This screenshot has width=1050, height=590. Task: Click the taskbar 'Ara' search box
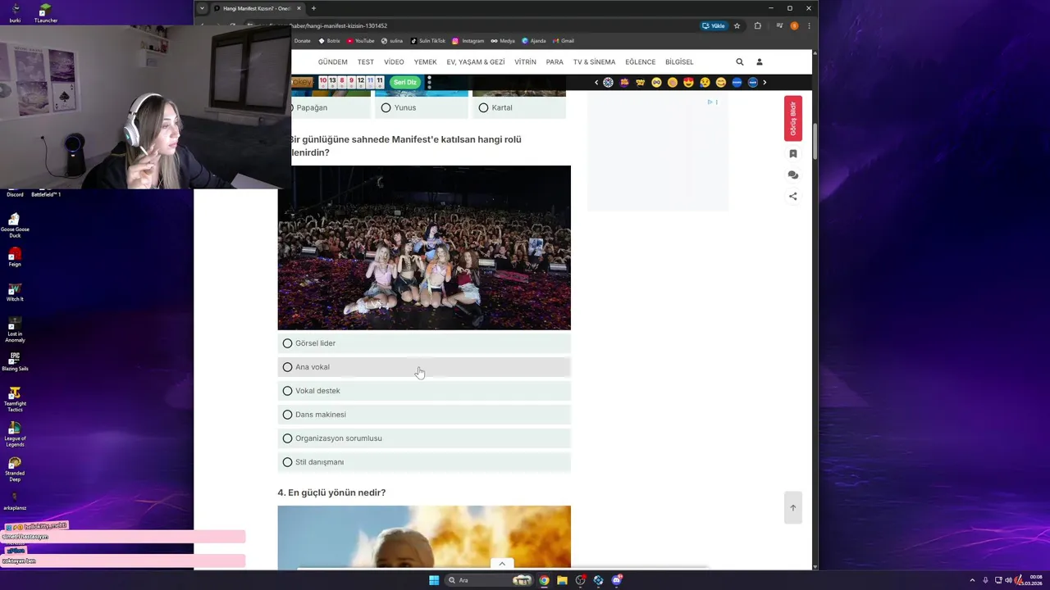point(491,580)
